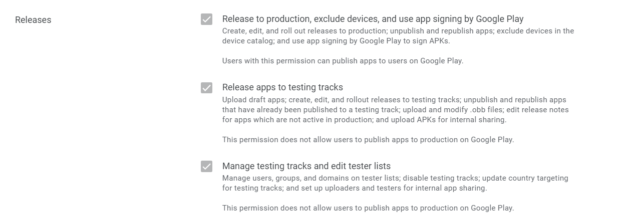The image size is (621, 223).
Task: Click the Releases section heading
Action: click(x=33, y=20)
